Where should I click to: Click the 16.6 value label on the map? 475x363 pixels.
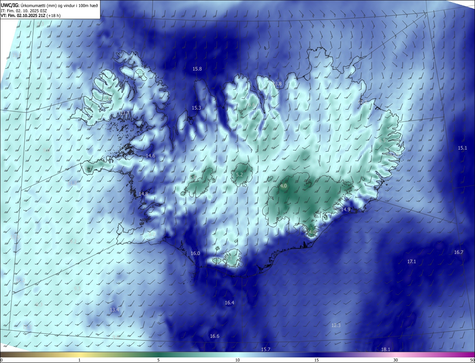(214, 336)
